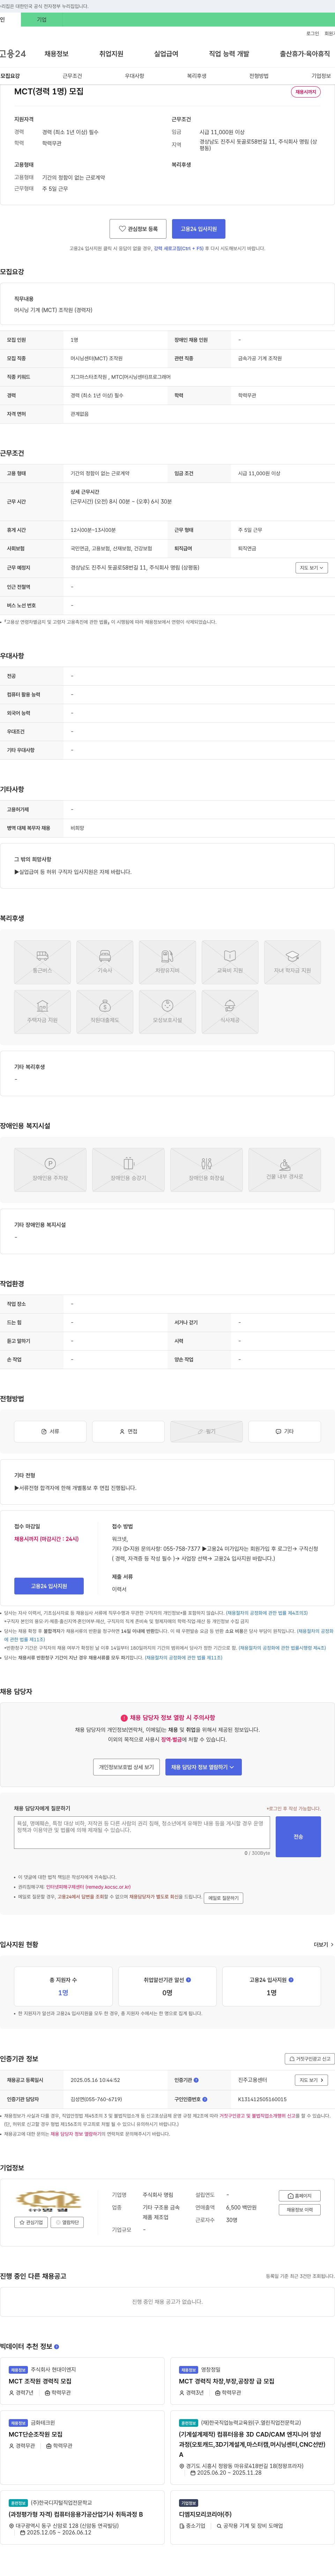The height and width of the screenshot is (2576, 335).
Task: Click the 고용24 logo
Action: [13, 54]
